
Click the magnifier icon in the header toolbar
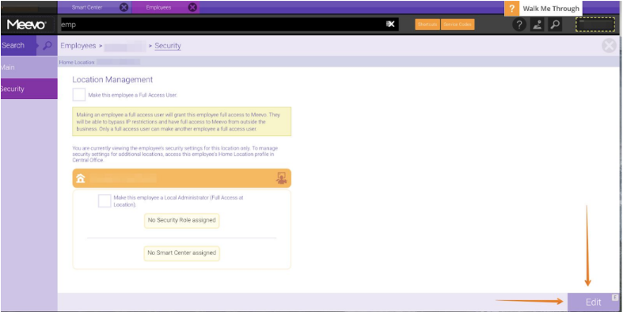555,25
